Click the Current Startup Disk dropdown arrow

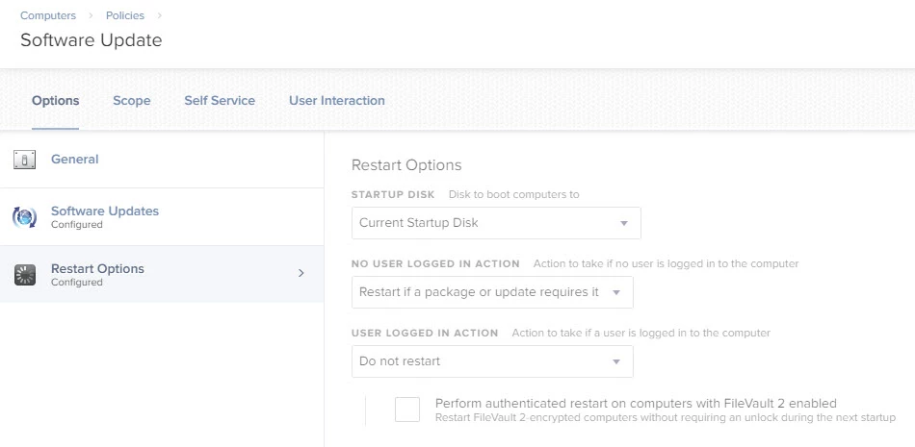point(623,223)
